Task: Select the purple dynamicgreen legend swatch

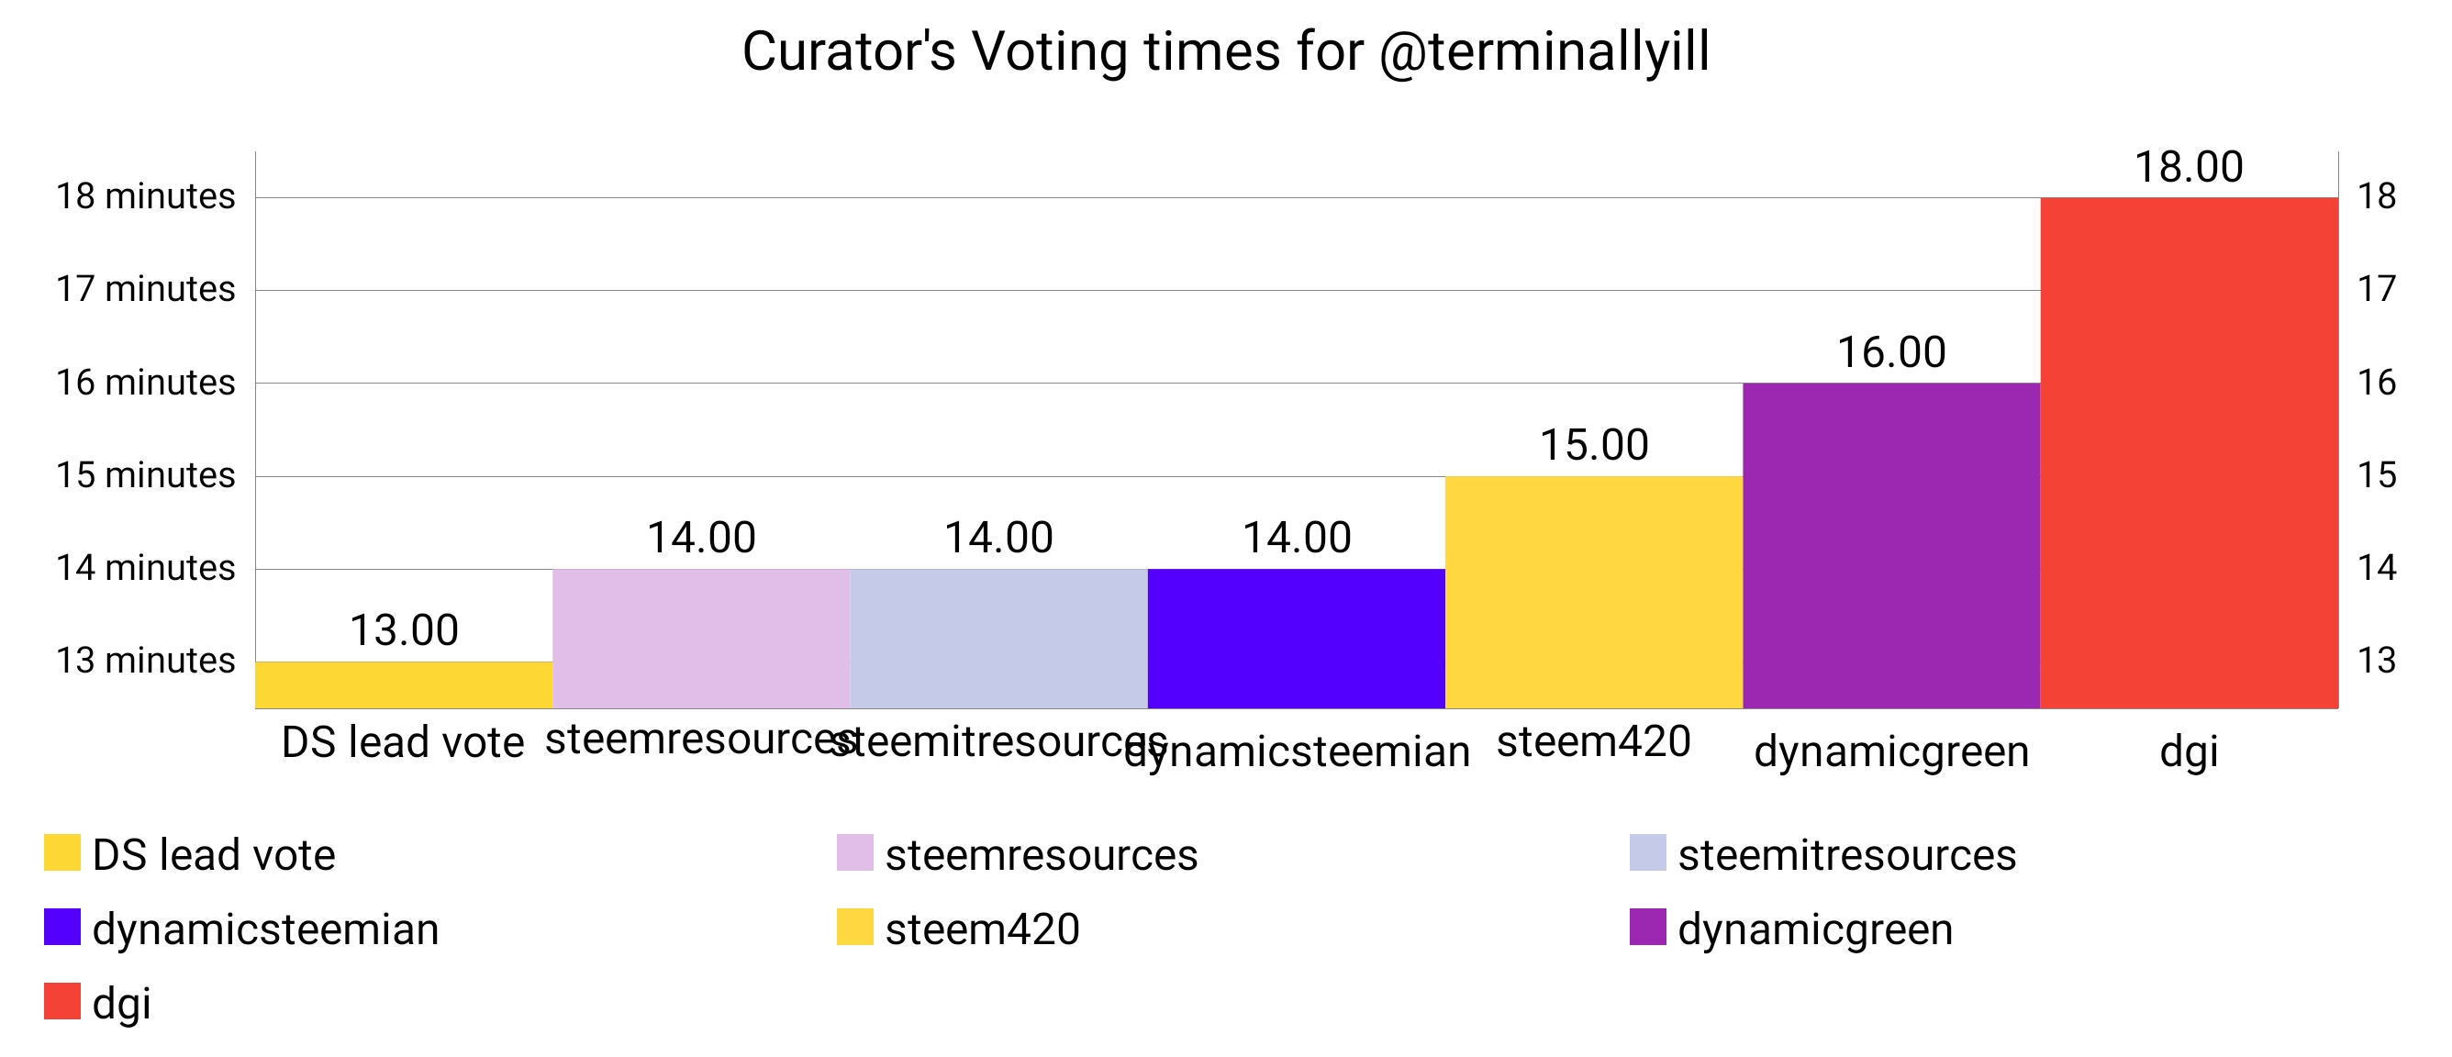Action: [x=1646, y=927]
